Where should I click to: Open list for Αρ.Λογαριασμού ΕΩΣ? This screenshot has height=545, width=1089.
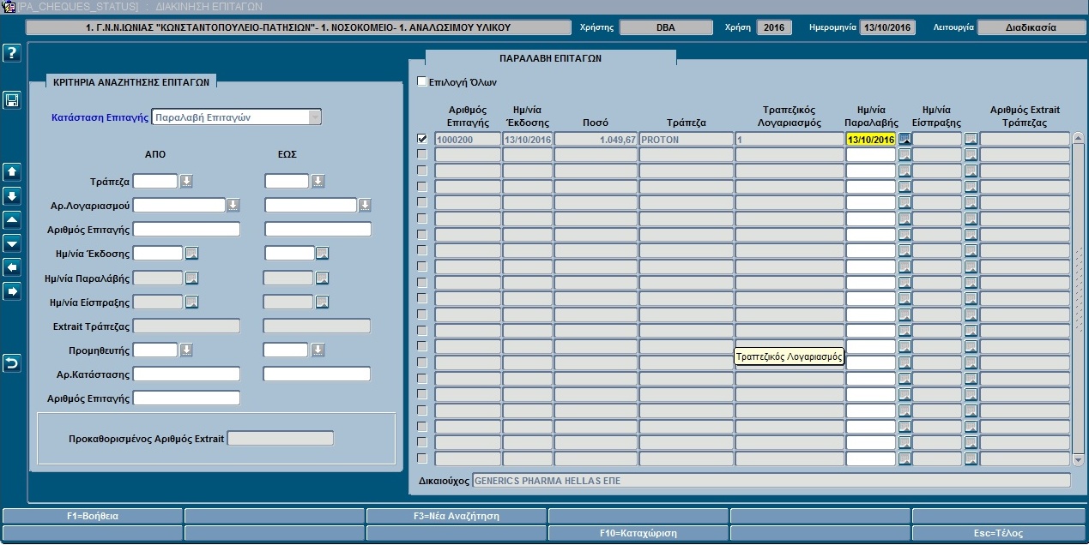click(x=365, y=205)
